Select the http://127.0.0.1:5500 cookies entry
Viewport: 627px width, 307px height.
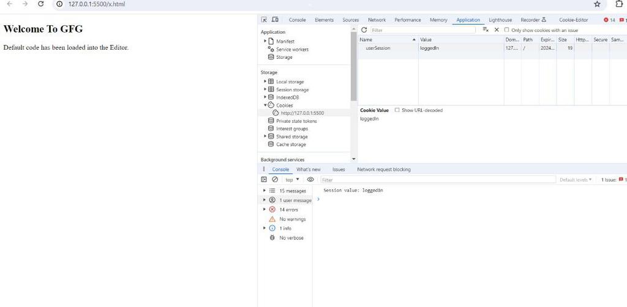tap(302, 113)
